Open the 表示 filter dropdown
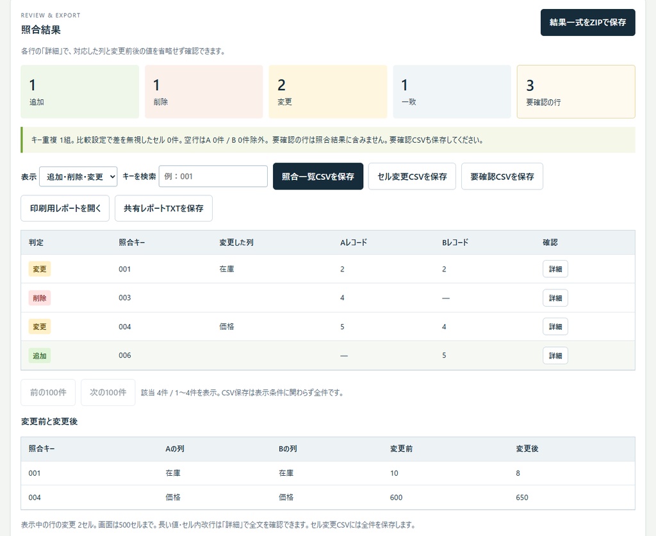656x536 pixels. pos(78,177)
